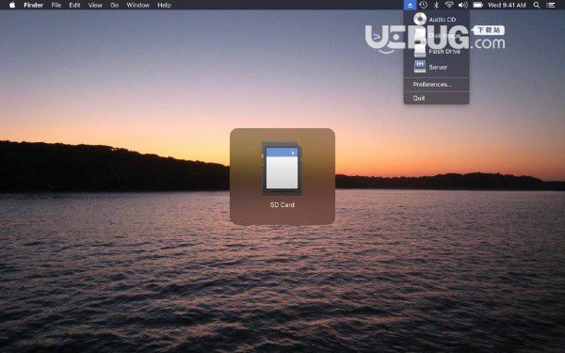Screen dimensions: 565x353
Task: Open the Edit menu
Action: [74, 5]
